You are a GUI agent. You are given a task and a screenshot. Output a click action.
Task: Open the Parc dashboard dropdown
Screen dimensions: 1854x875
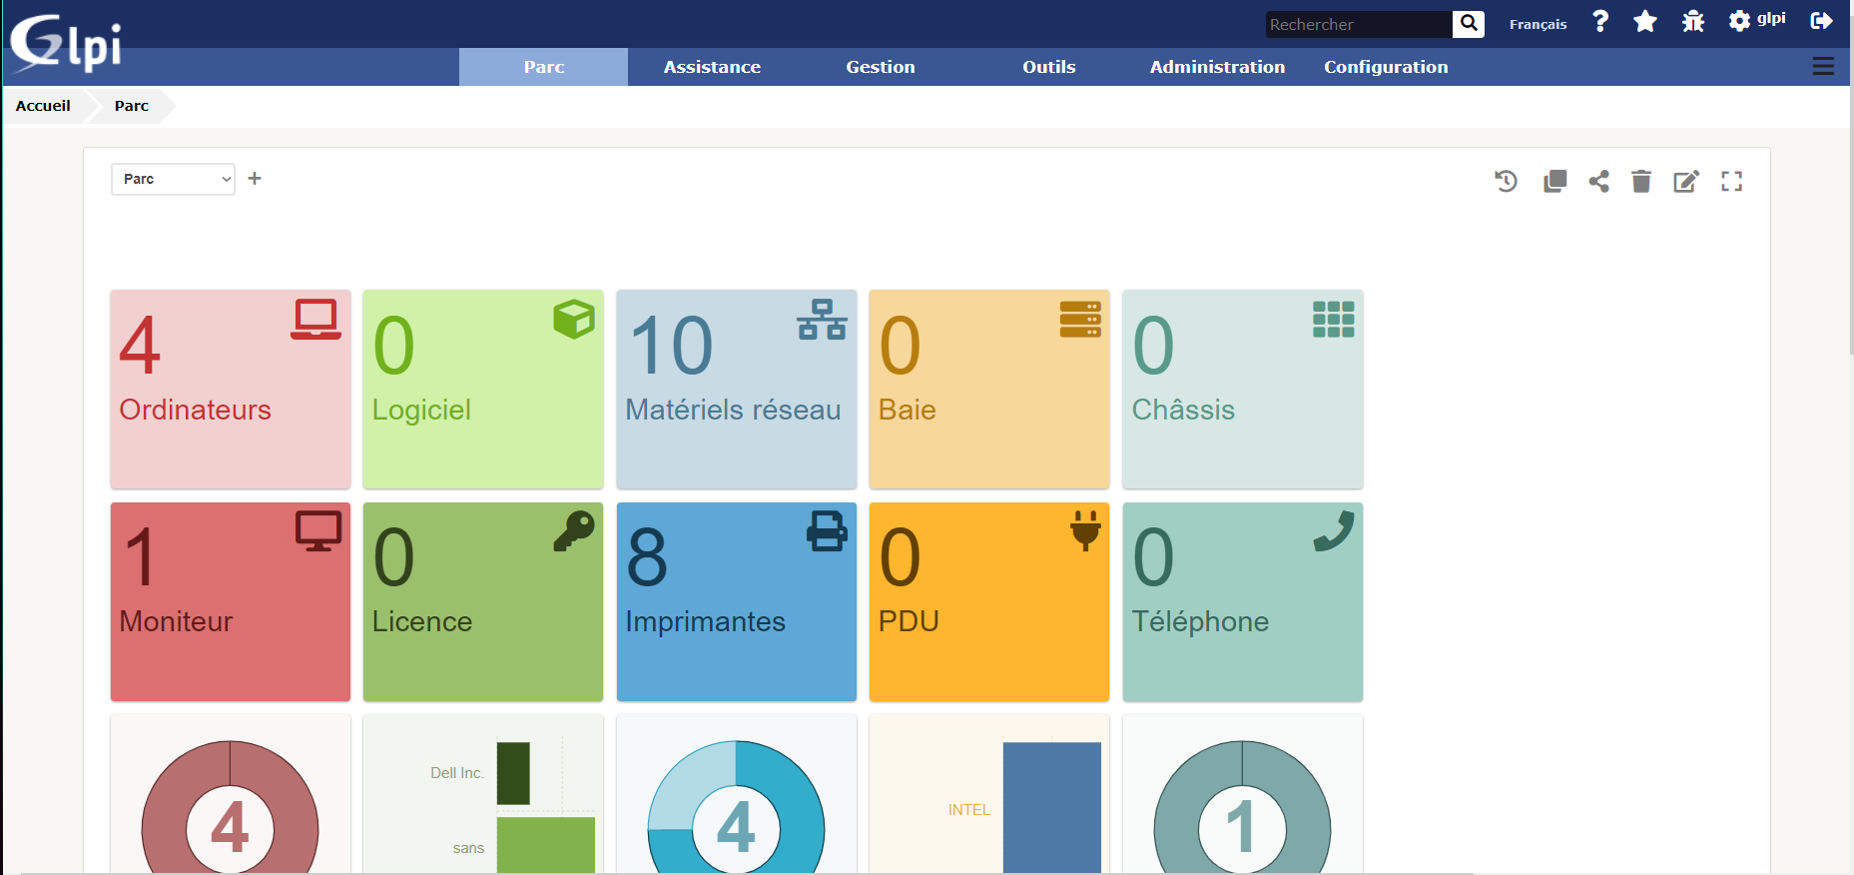[173, 179]
